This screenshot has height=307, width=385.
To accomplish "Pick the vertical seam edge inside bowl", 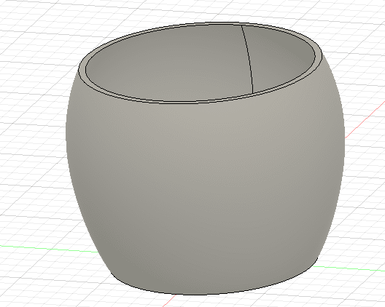I will (249, 59).
